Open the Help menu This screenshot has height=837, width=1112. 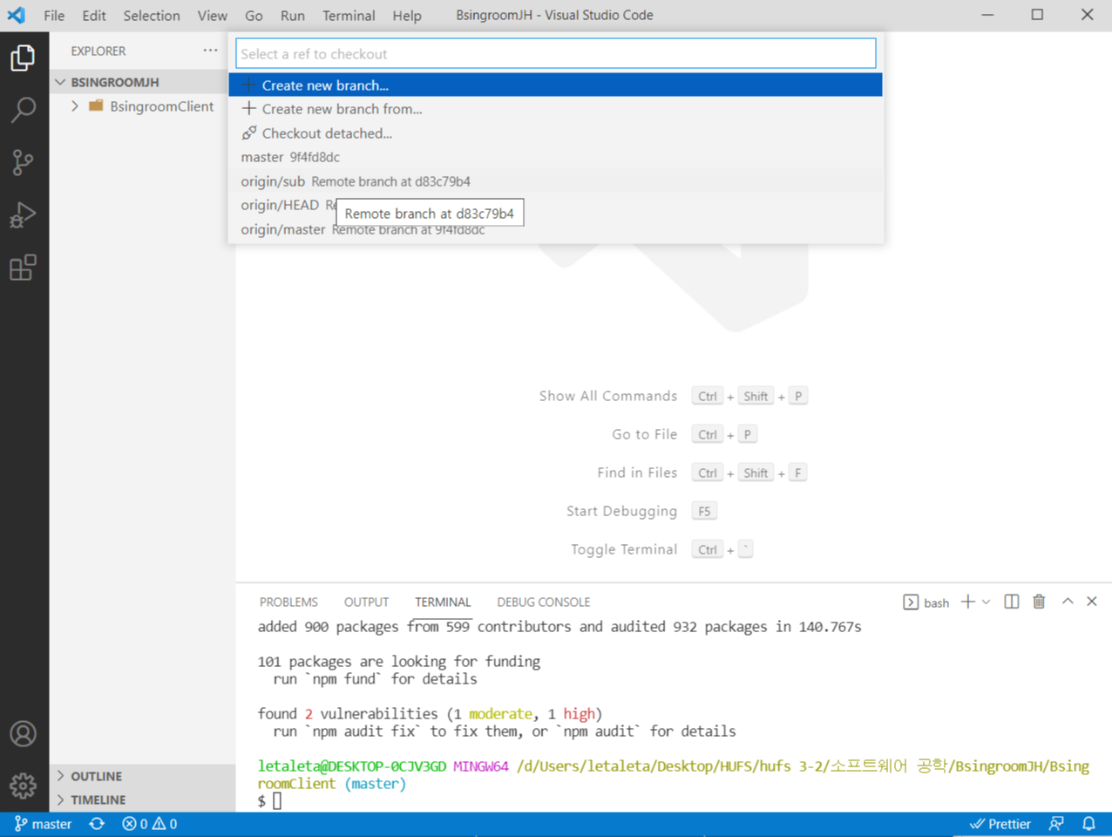[x=407, y=15]
